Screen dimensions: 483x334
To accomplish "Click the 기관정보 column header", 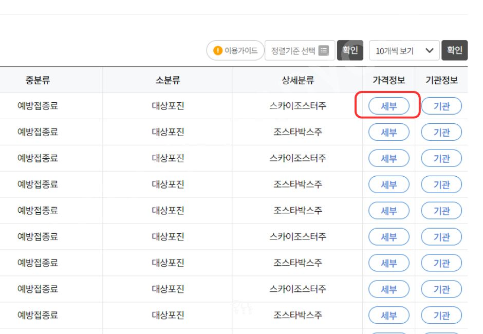I will pyautogui.click(x=442, y=80).
